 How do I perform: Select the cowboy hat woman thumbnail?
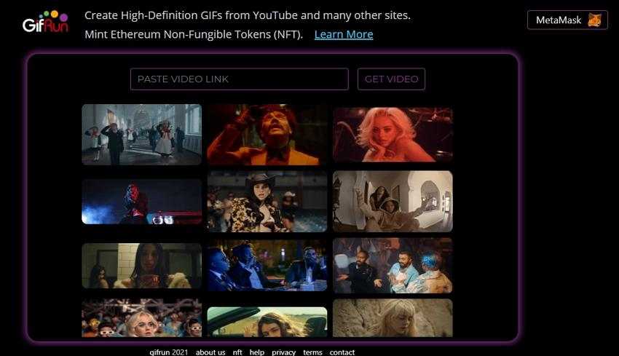[267, 201]
